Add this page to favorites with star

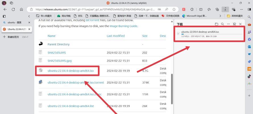174,9
